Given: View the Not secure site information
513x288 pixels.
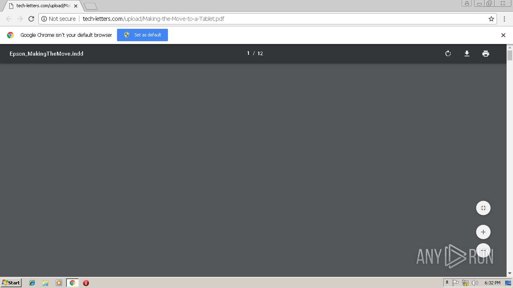Looking at the screenshot, I should (59, 19).
